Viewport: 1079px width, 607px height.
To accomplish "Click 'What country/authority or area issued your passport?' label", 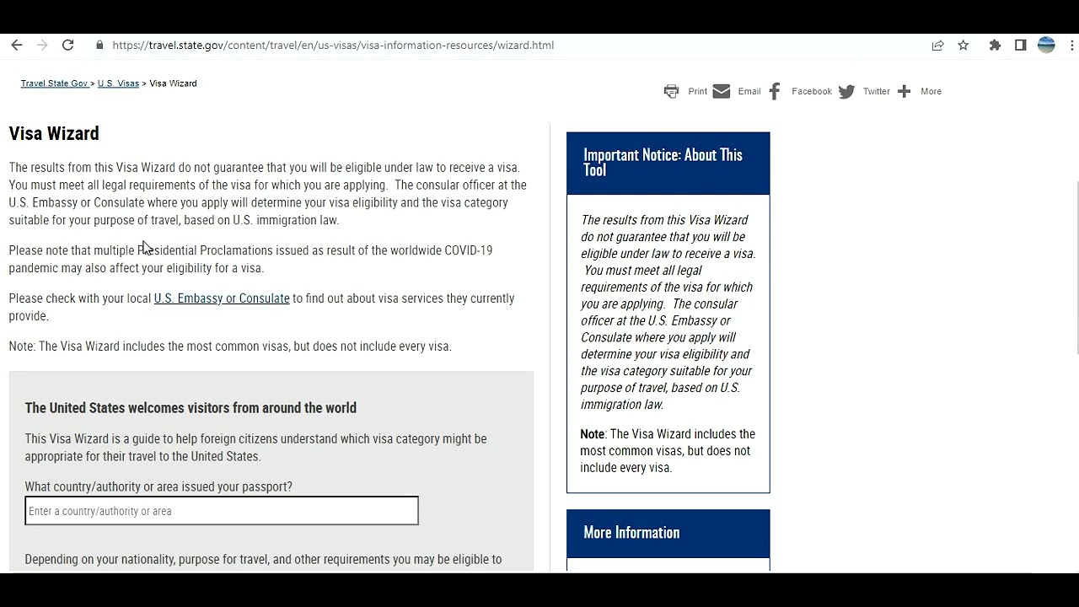I will [158, 486].
